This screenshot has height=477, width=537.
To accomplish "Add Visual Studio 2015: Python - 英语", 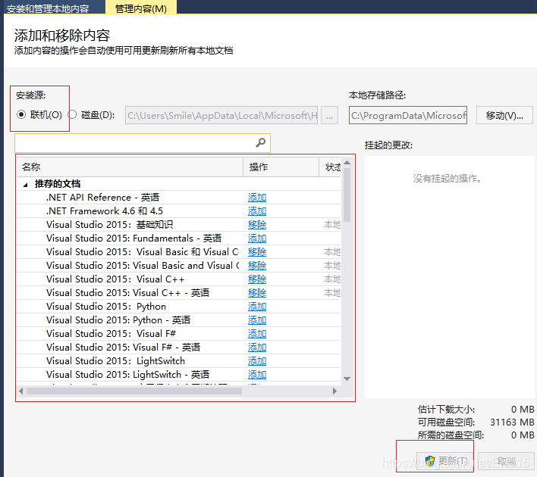I will tap(257, 320).
